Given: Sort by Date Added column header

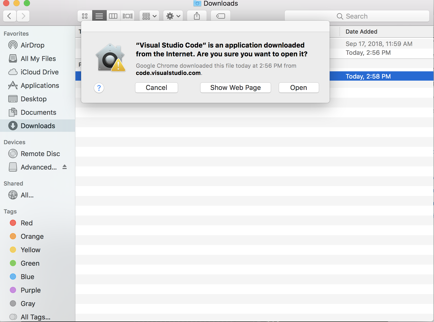Looking at the screenshot, I should (x=386, y=32).
